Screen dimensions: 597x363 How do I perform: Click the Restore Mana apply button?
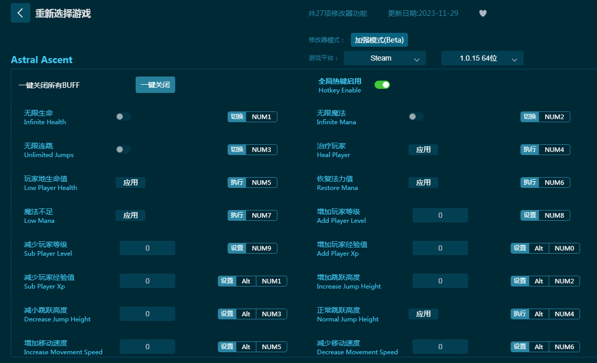(423, 182)
